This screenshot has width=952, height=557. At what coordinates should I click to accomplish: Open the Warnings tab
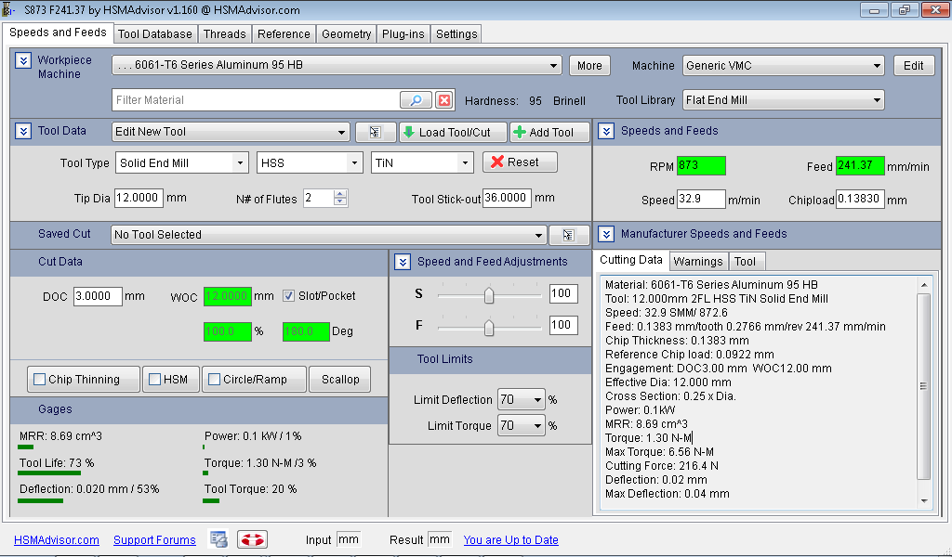click(x=698, y=262)
